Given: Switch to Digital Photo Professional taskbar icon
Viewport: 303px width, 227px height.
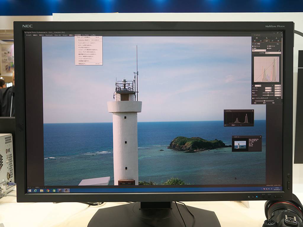Looking at the screenshot, I should coord(60,191).
